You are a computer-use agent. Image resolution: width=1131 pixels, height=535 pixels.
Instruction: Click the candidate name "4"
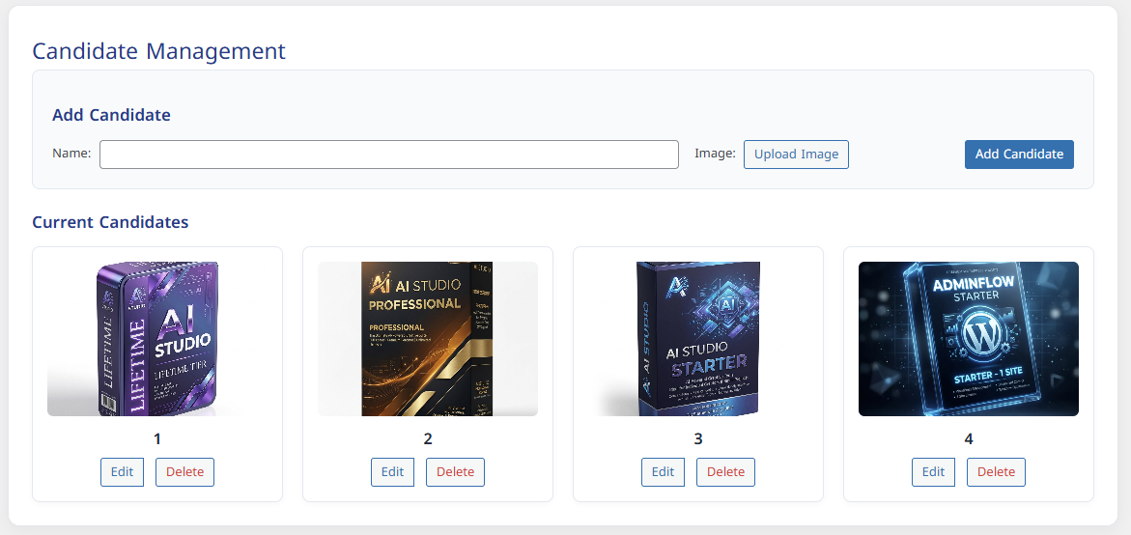click(969, 439)
